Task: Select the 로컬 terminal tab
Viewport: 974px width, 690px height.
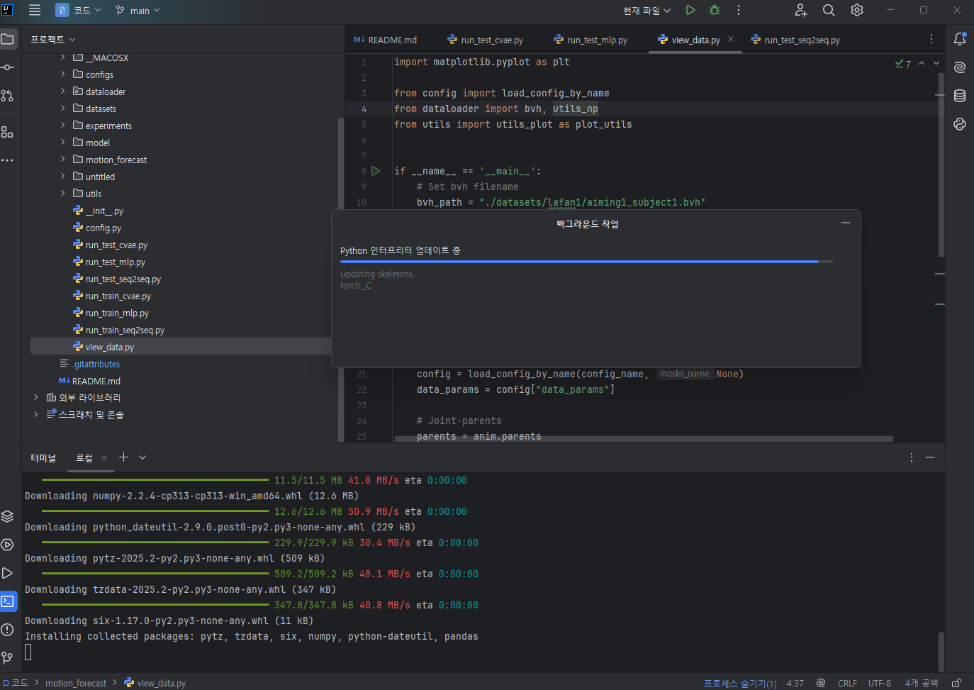Action: pyautogui.click(x=84, y=458)
